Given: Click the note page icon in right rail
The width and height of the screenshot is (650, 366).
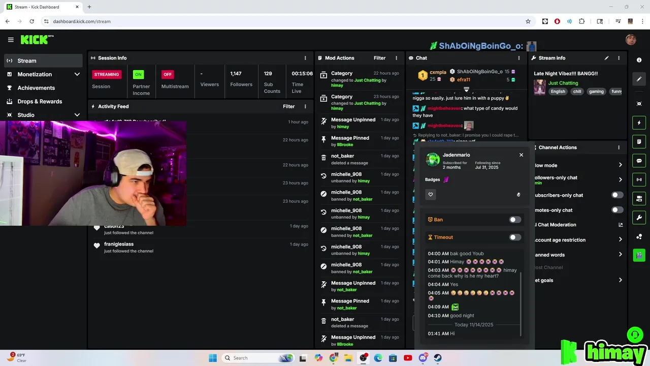Looking at the screenshot, I should (639, 141).
